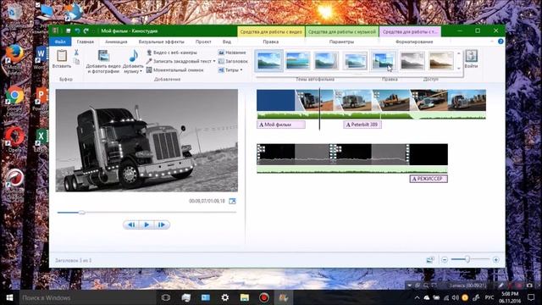Image resolution: width=542 pixels, height=305 pixels.
Task: Open the Файл menu tab
Action: point(60,42)
